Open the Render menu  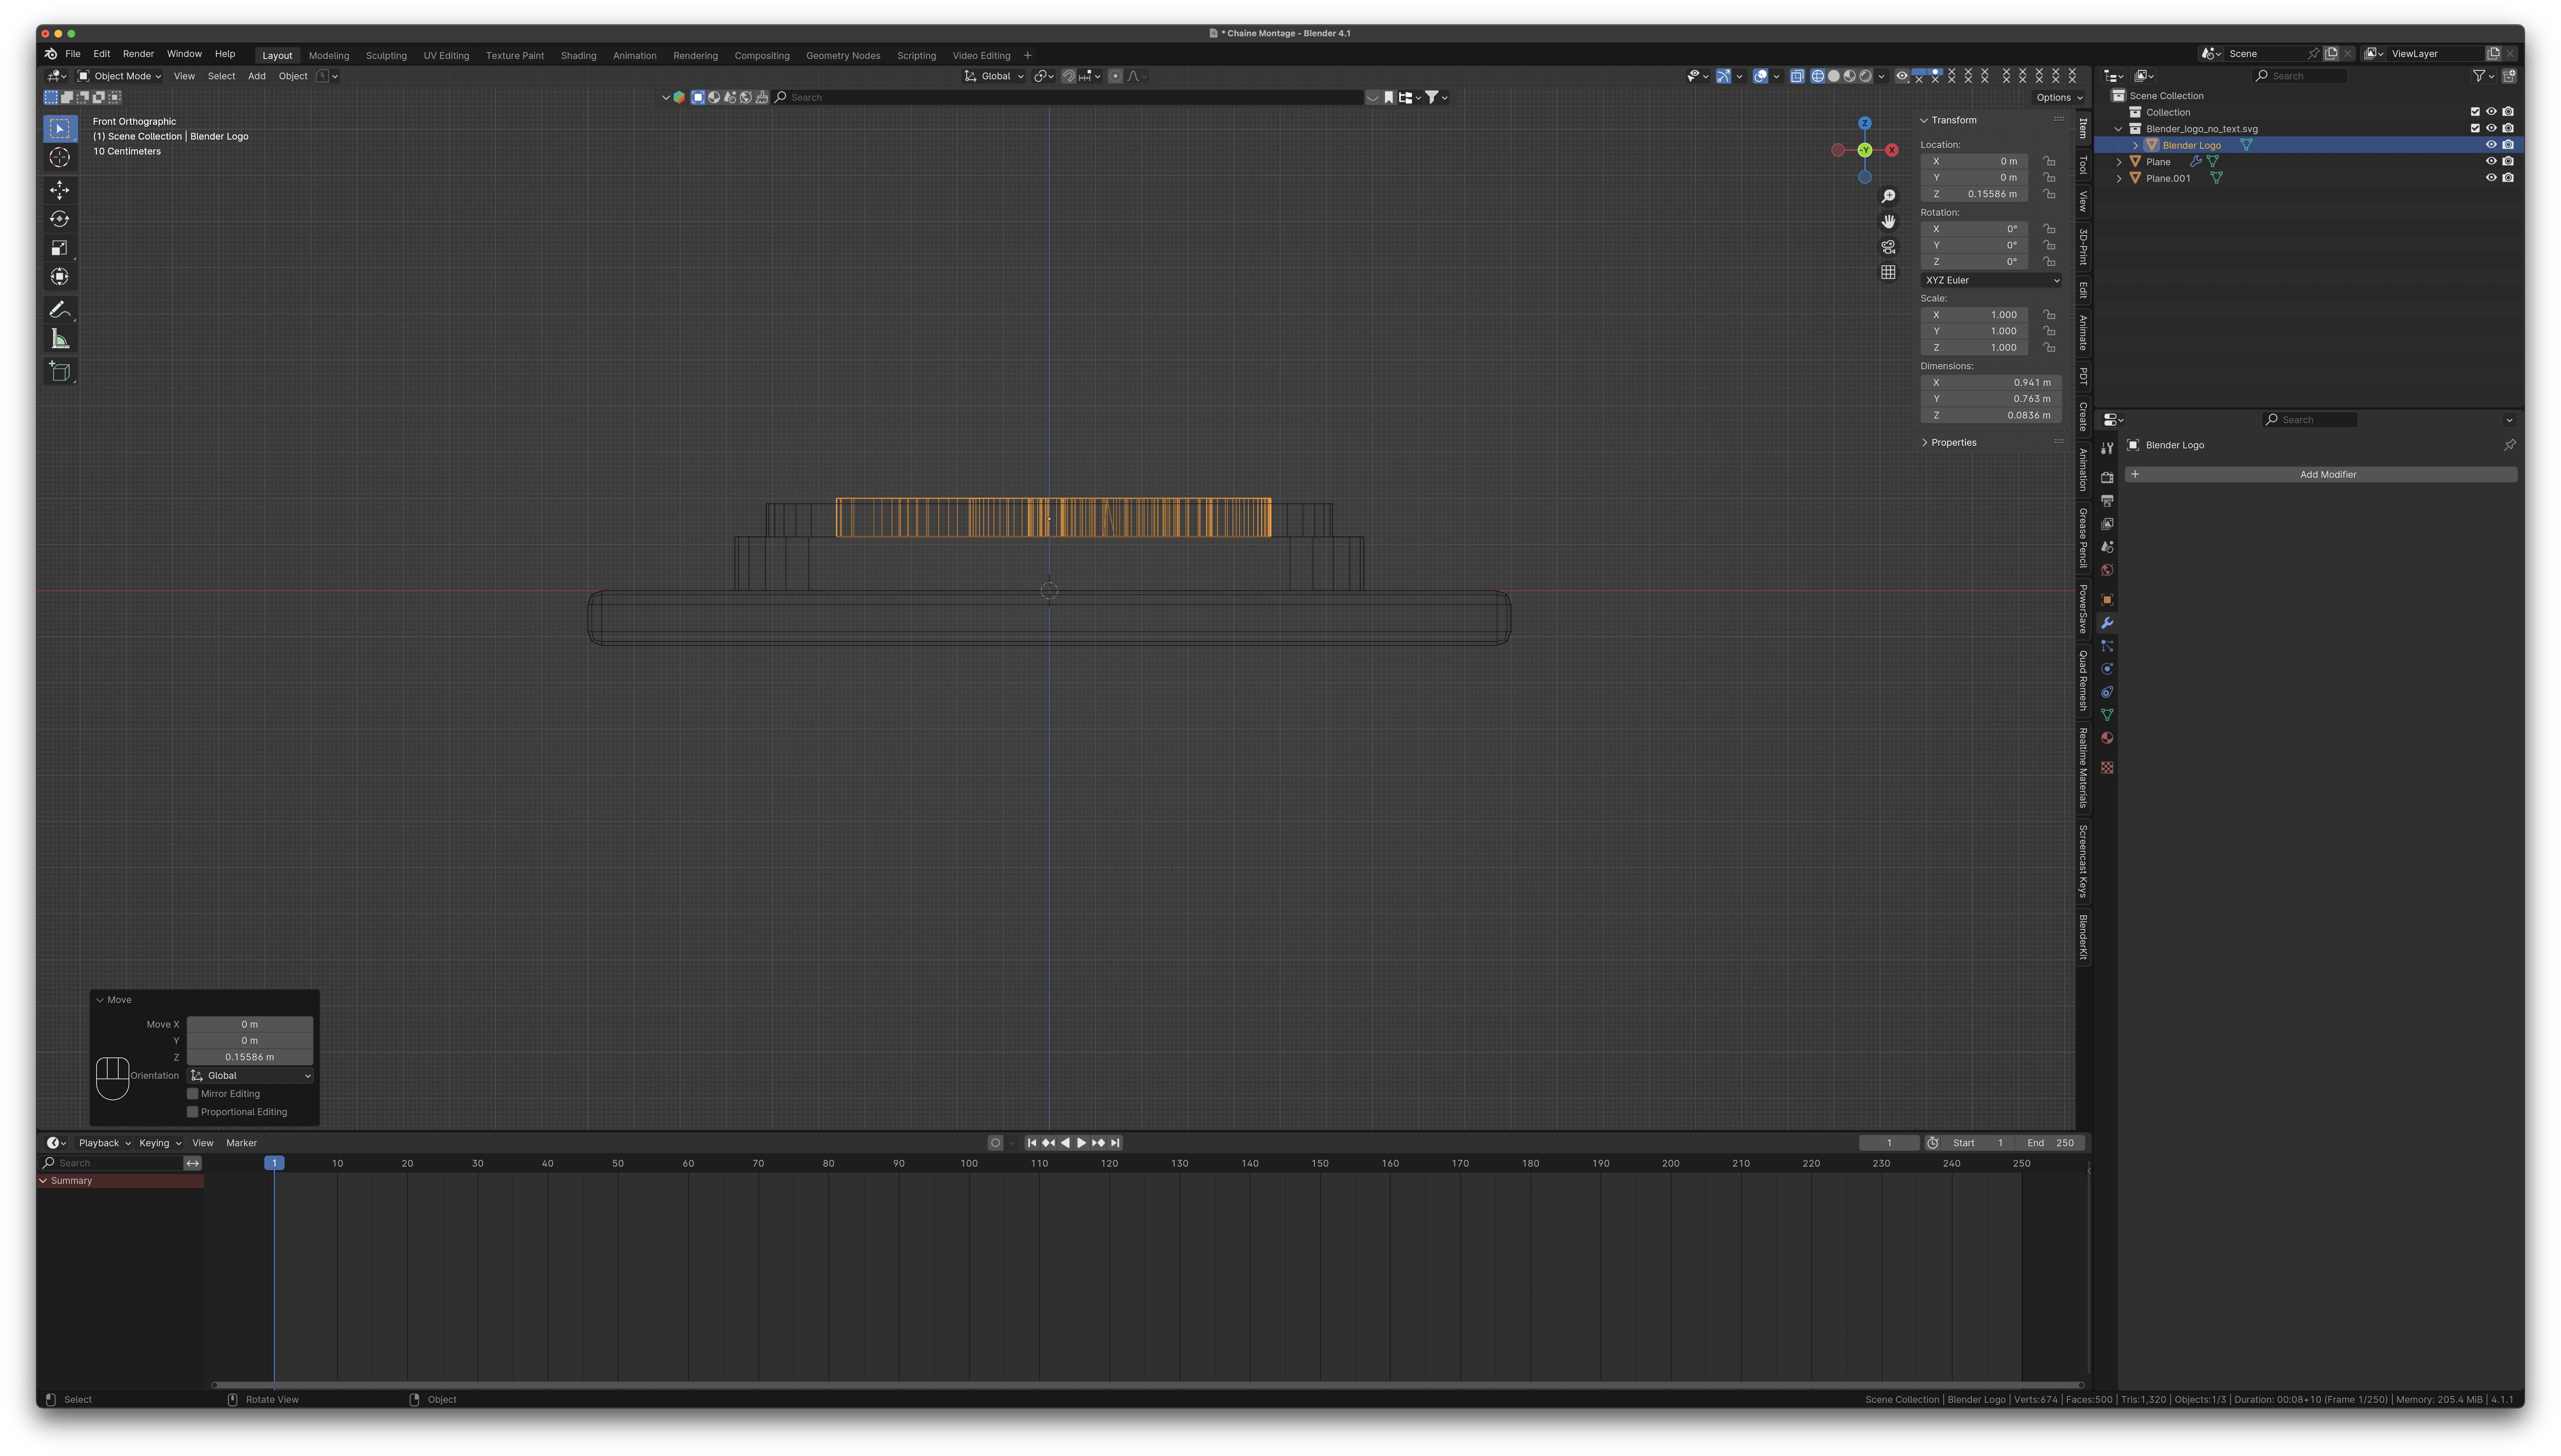click(x=138, y=54)
